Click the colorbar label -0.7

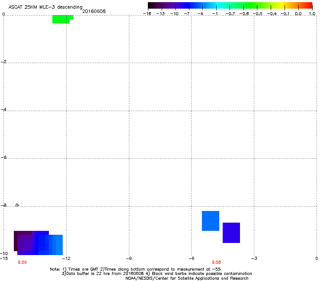coord(230,14)
